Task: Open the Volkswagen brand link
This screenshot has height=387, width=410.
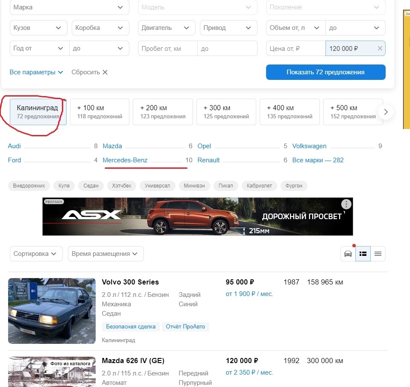Action: click(x=309, y=146)
